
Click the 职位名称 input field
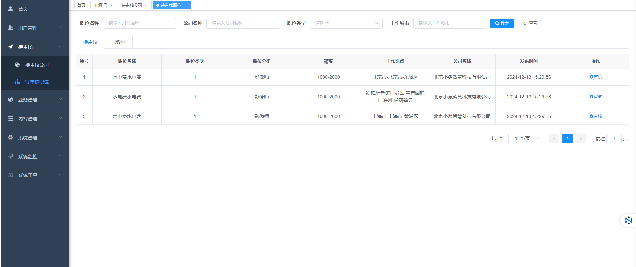click(x=139, y=23)
